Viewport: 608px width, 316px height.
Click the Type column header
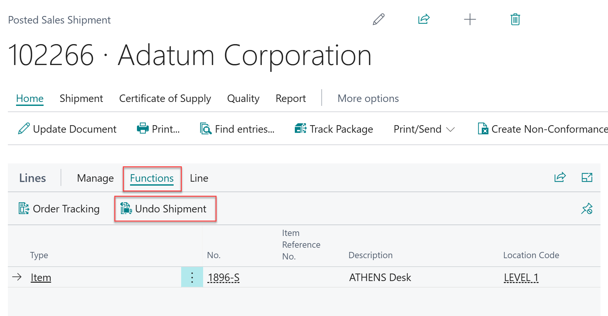39,255
